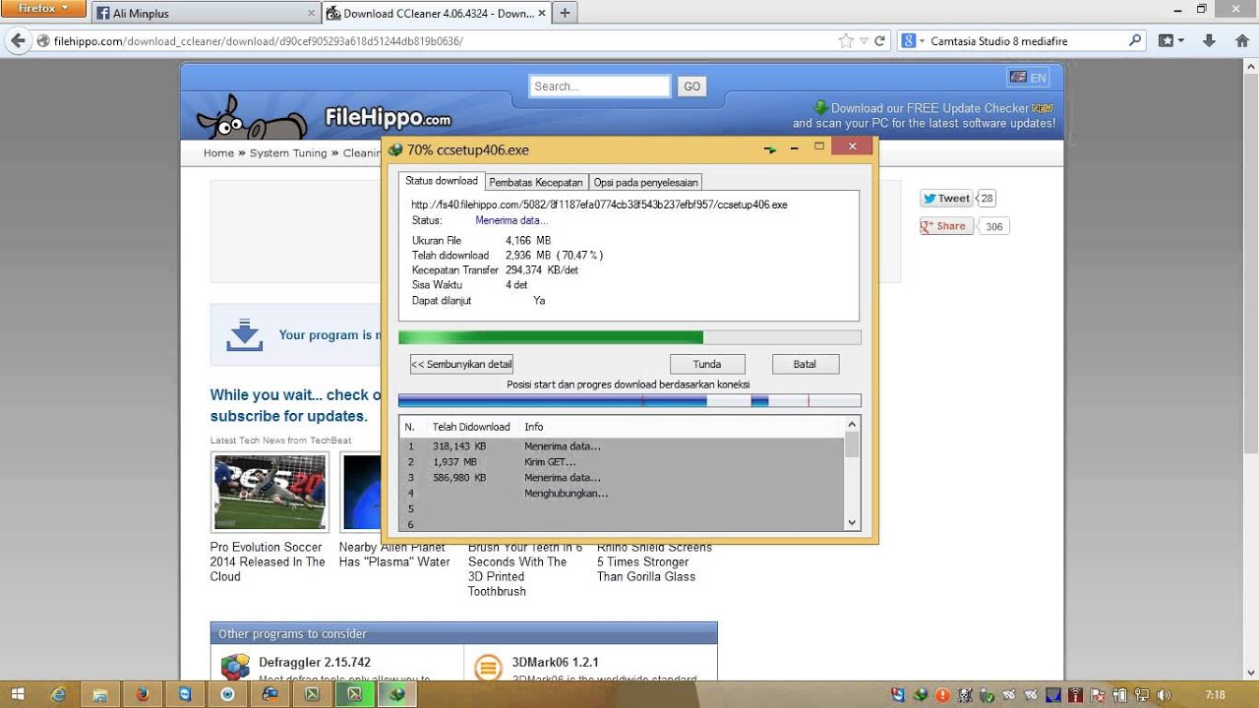Click the Tweet button
The width and height of the screenshot is (1259, 708).
[x=946, y=199]
